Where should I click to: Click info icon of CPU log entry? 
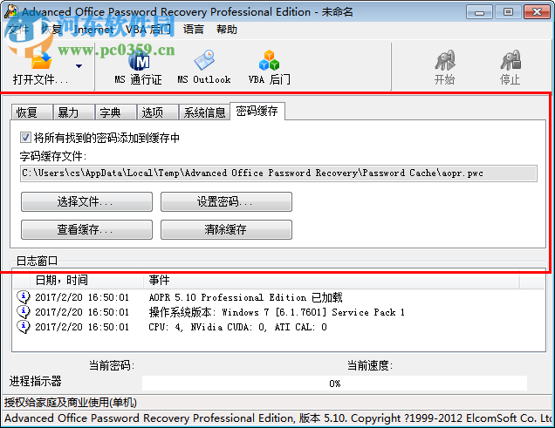tap(24, 327)
